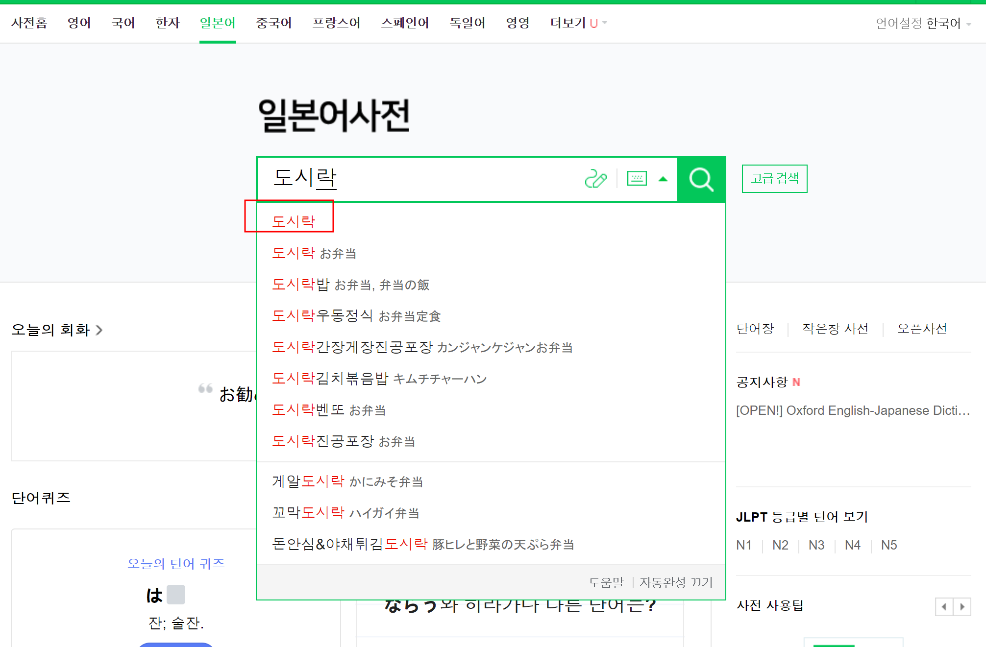Switch to the 영영 dictionary tab
This screenshot has height=647, width=986.
tap(518, 23)
